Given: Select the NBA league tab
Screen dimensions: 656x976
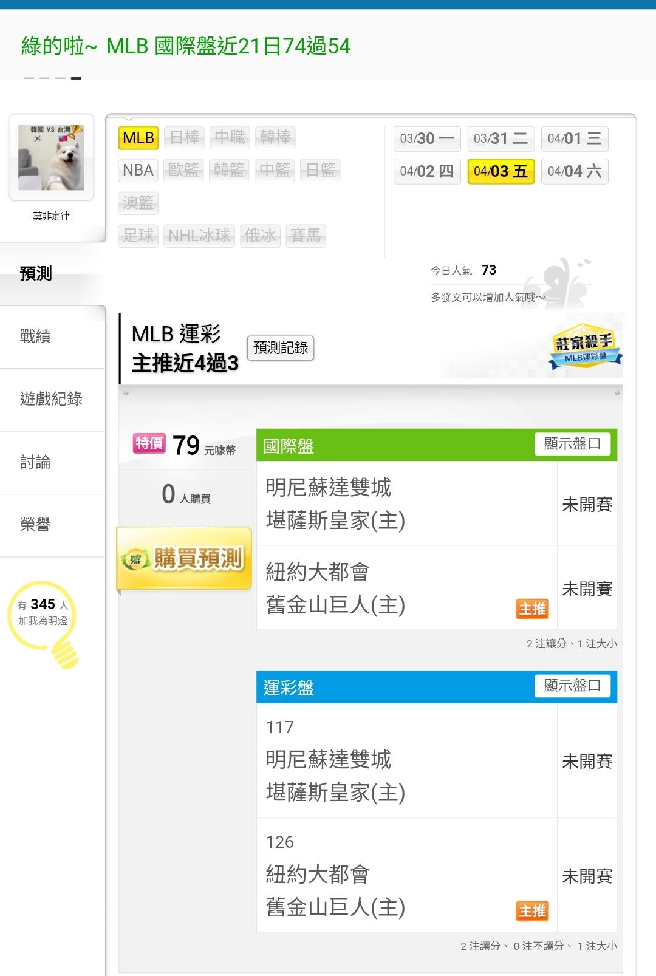Looking at the screenshot, I should point(138,170).
